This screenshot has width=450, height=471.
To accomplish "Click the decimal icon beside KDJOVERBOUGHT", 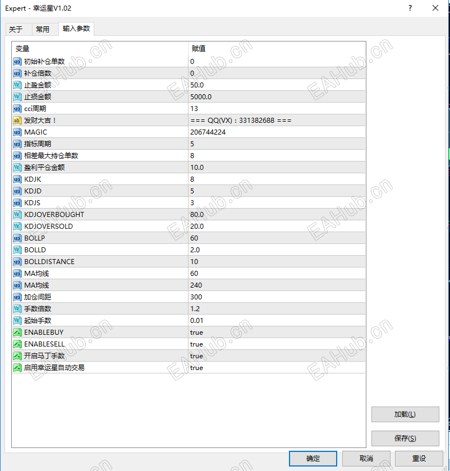I will (x=17, y=214).
